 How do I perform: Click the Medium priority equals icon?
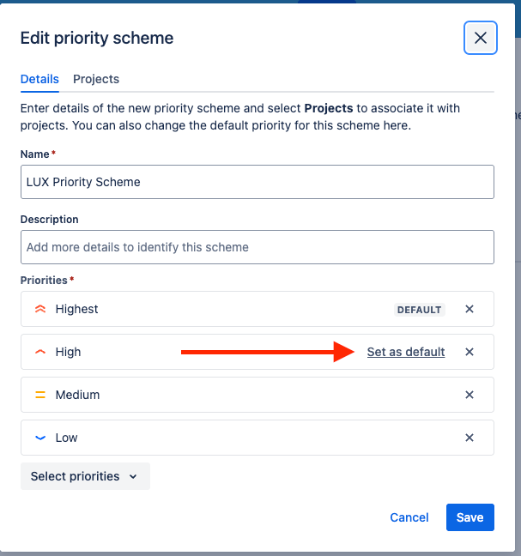(40, 395)
